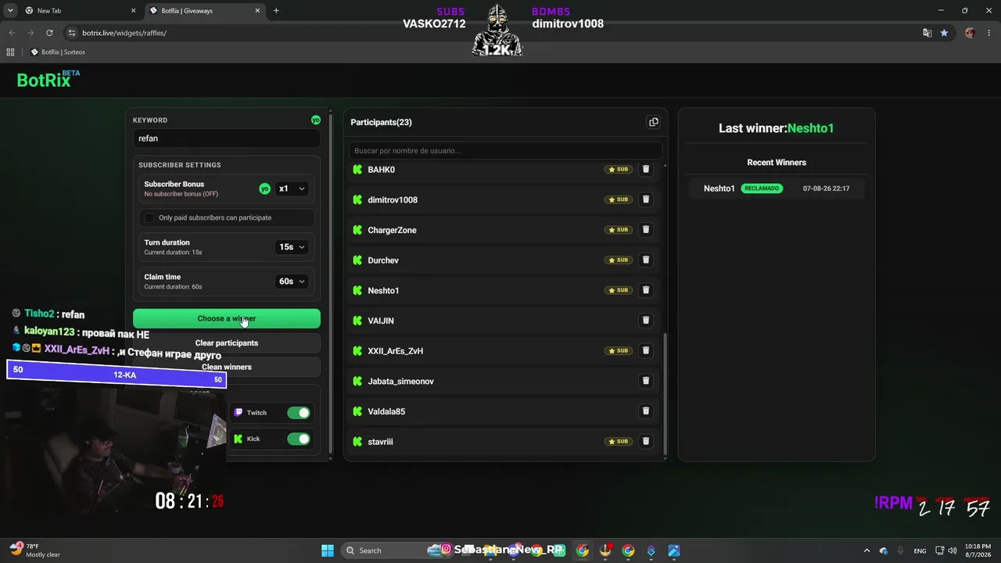Viewport: 1001px width, 563px height.
Task: Delete participant BAHK0 with its trash icon
Action: (x=646, y=169)
